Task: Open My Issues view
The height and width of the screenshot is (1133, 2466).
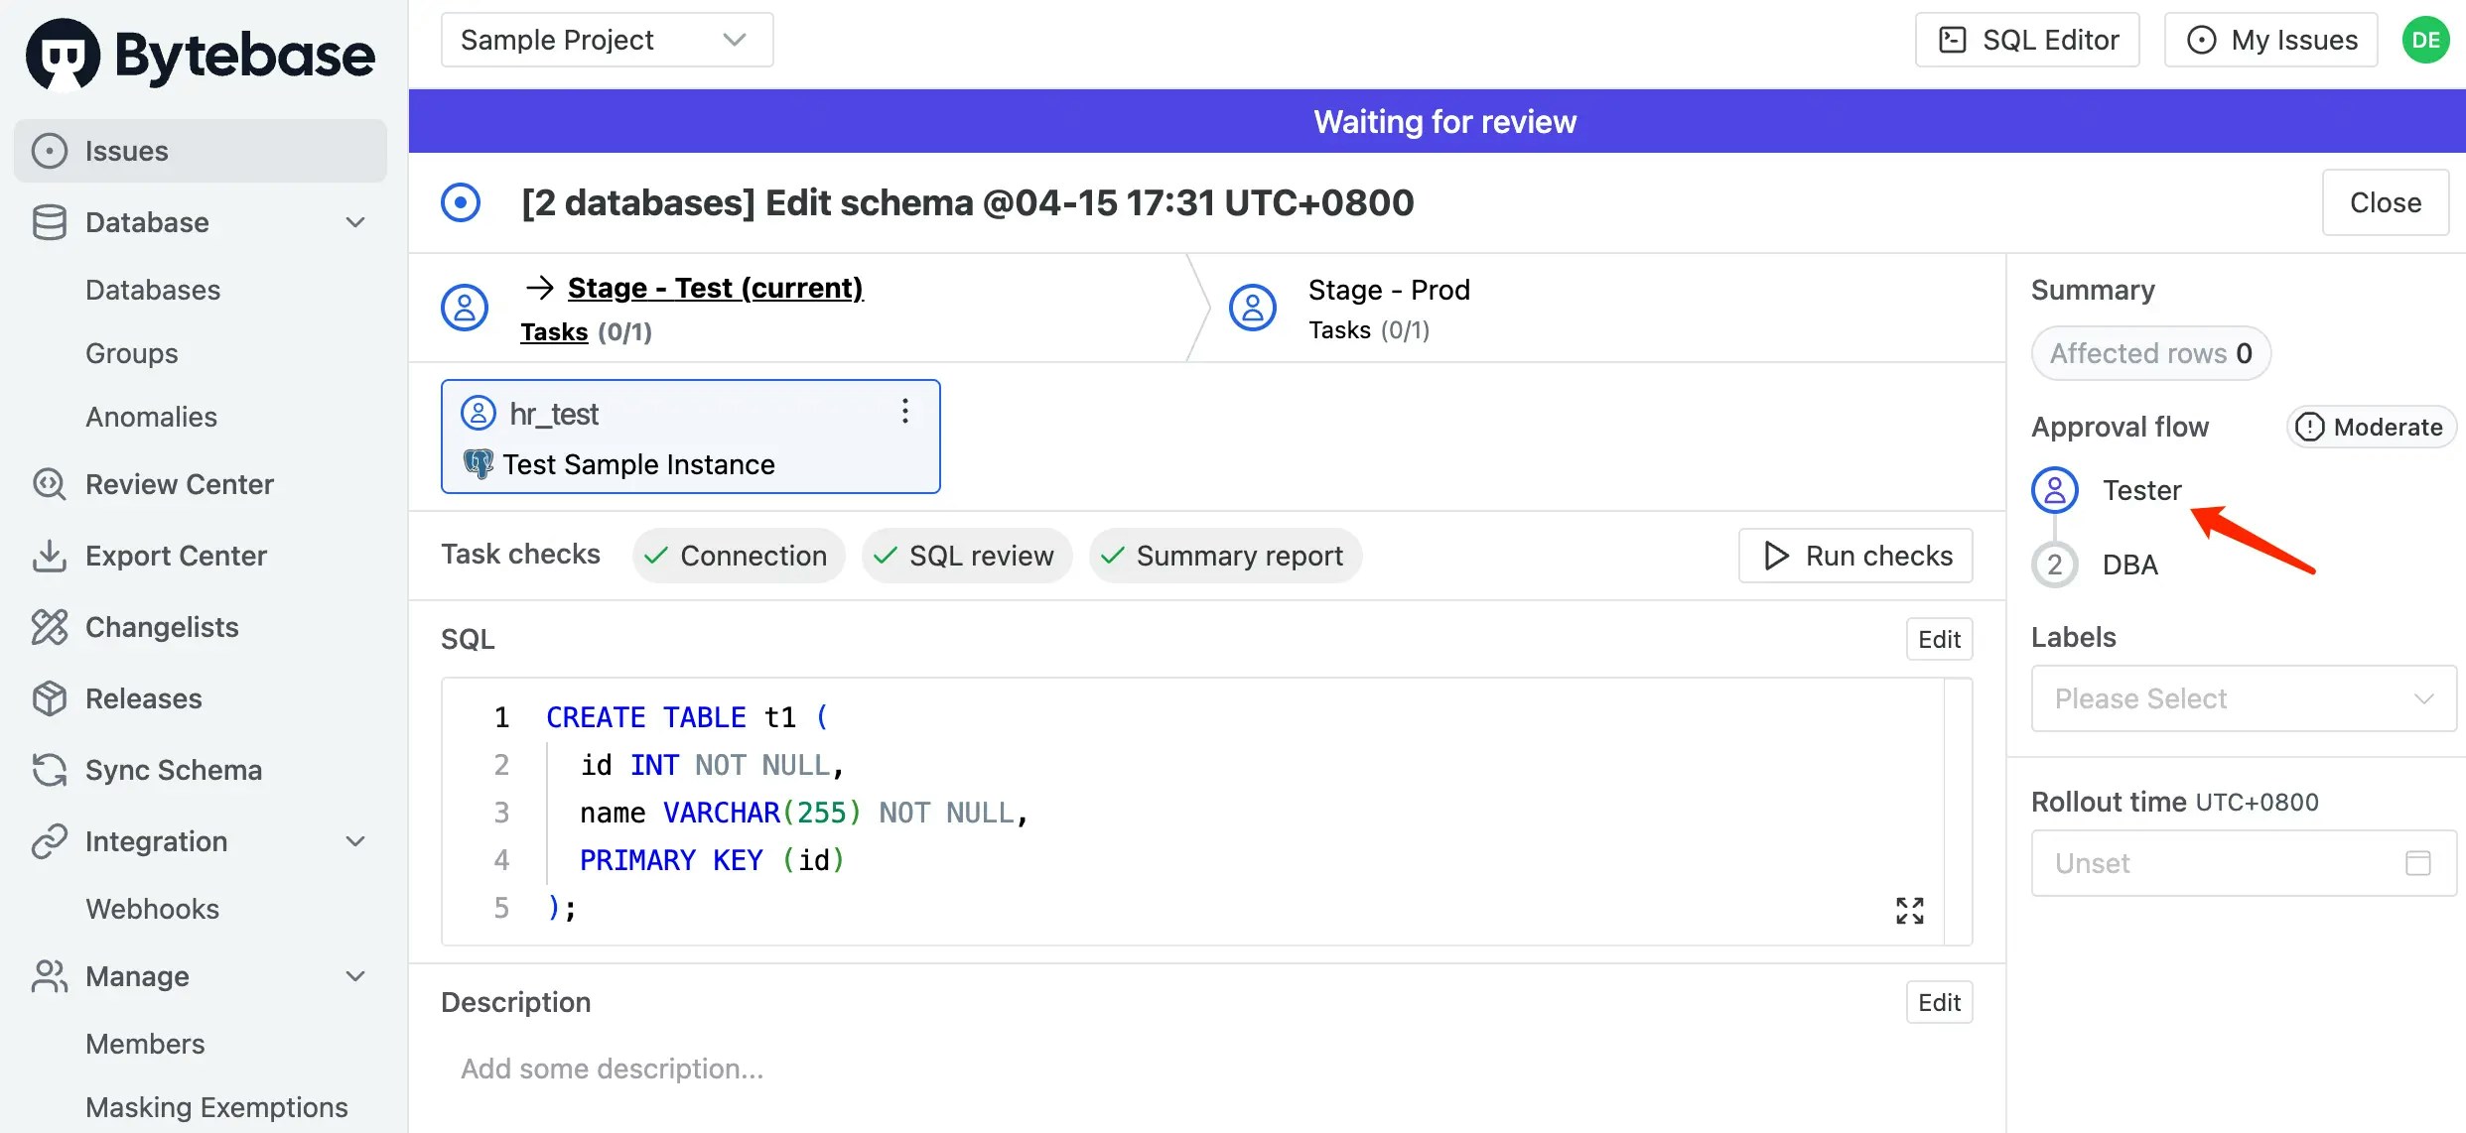Action: pos(2270,39)
